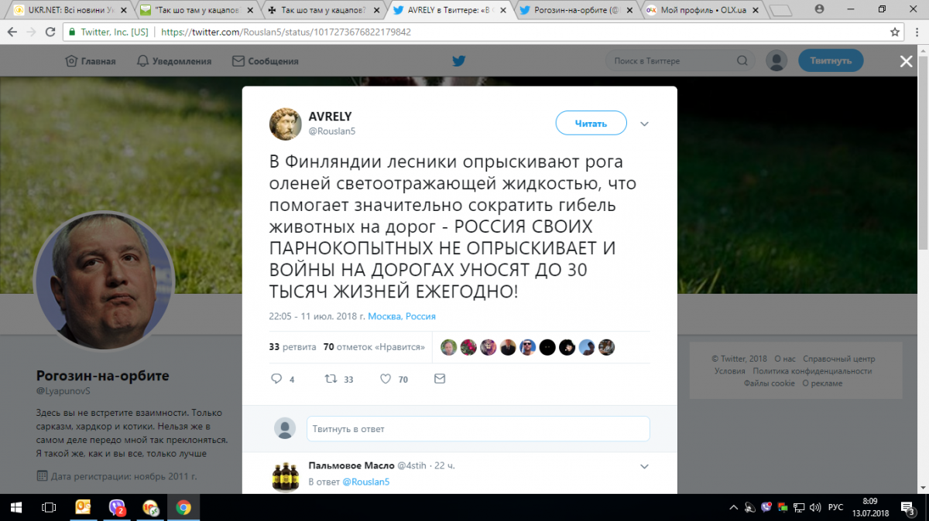This screenshot has height=521, width=929.
Task: Retweet using the arrows icon
Action: pyautogui.click(x=330, y=380)
